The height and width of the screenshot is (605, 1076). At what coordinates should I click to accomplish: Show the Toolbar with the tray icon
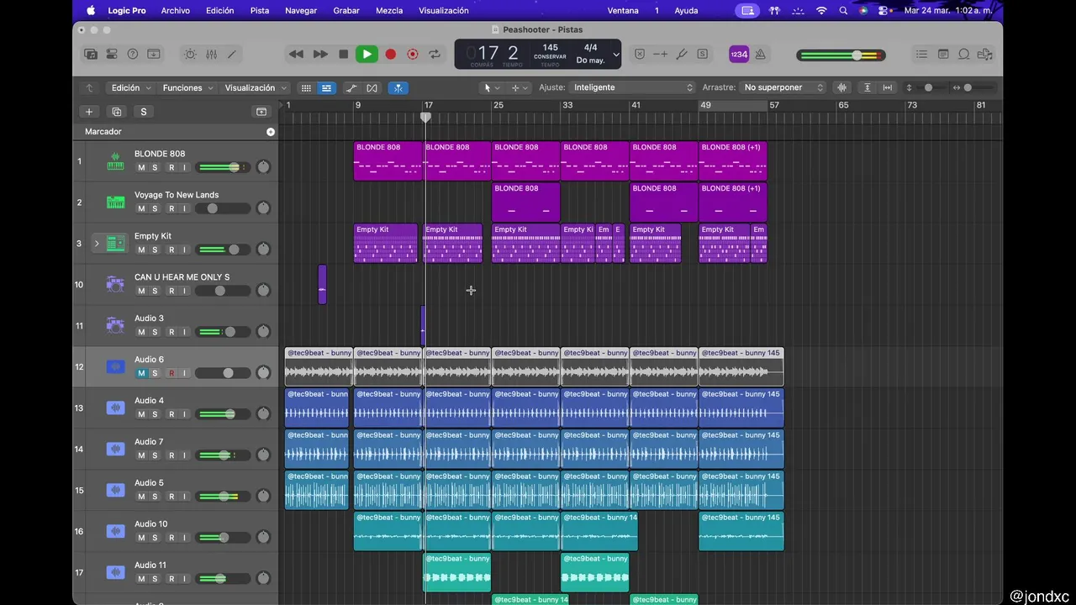tap(153, 54)
